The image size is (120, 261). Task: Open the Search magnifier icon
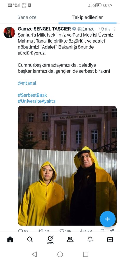(x=30, y=240)
